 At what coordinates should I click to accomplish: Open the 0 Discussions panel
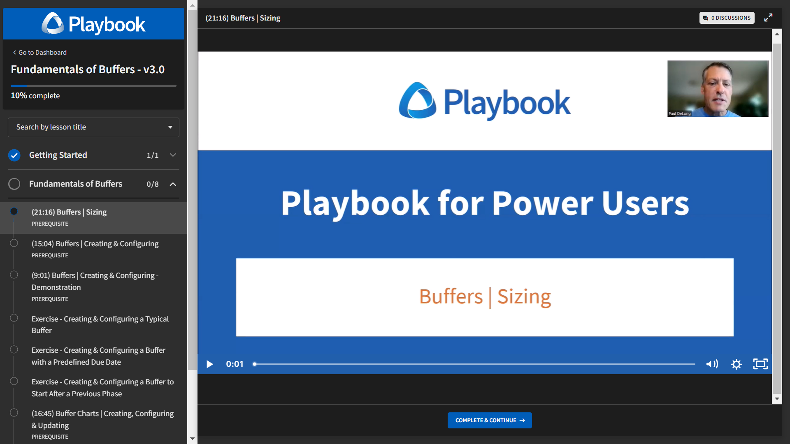pyautogui.click(x=727, y=18)
